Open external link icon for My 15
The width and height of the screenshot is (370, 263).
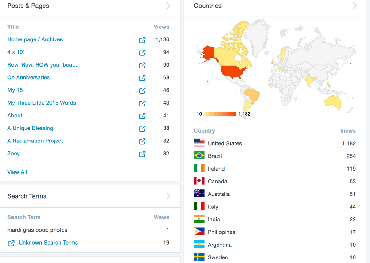click(142, 90)
